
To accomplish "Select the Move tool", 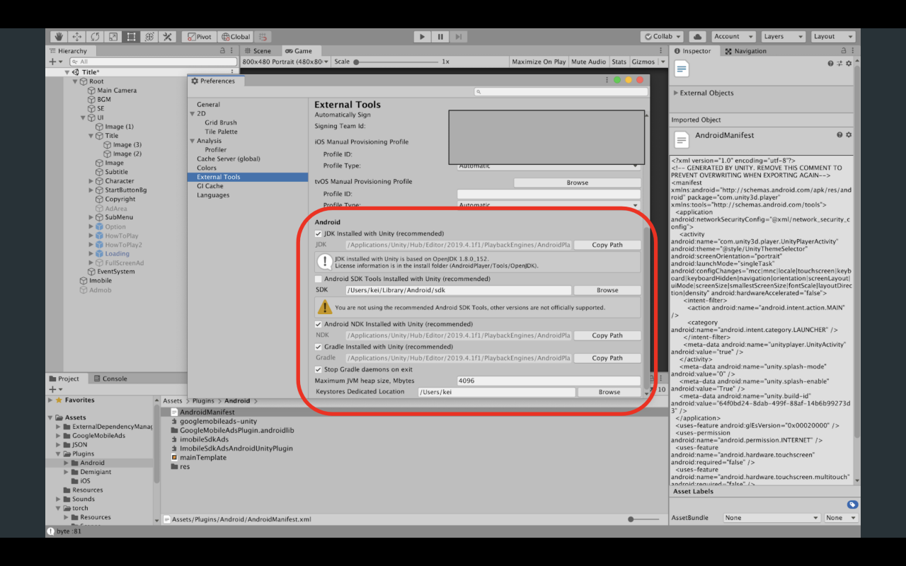I will [77, 37].
